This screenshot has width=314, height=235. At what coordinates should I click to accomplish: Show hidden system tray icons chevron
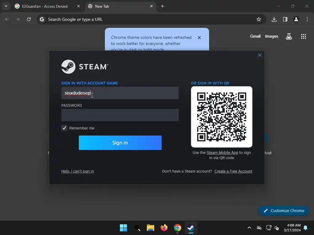click(x=249, y=228)
